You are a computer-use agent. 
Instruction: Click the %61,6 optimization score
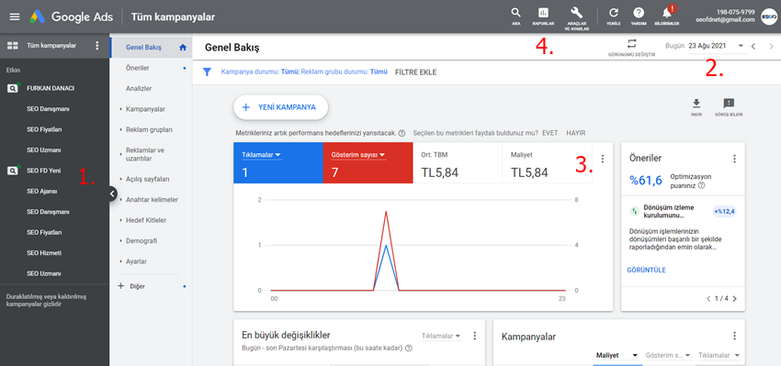(x=646, y=180)
